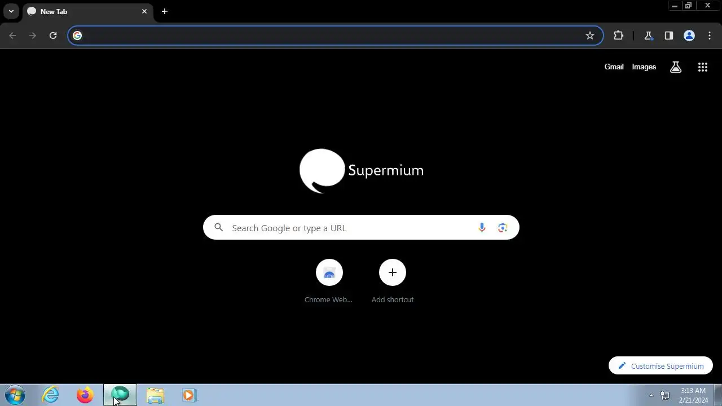722x406 pixels.
Task: Click the Show desktop strip
Action: pyautogui.click(x=717, y=395)
